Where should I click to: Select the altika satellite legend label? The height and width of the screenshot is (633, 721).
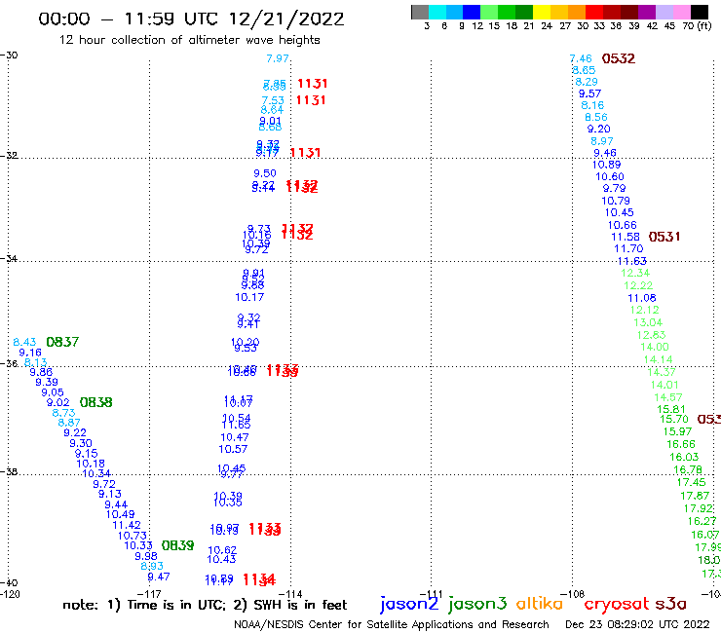540,604
